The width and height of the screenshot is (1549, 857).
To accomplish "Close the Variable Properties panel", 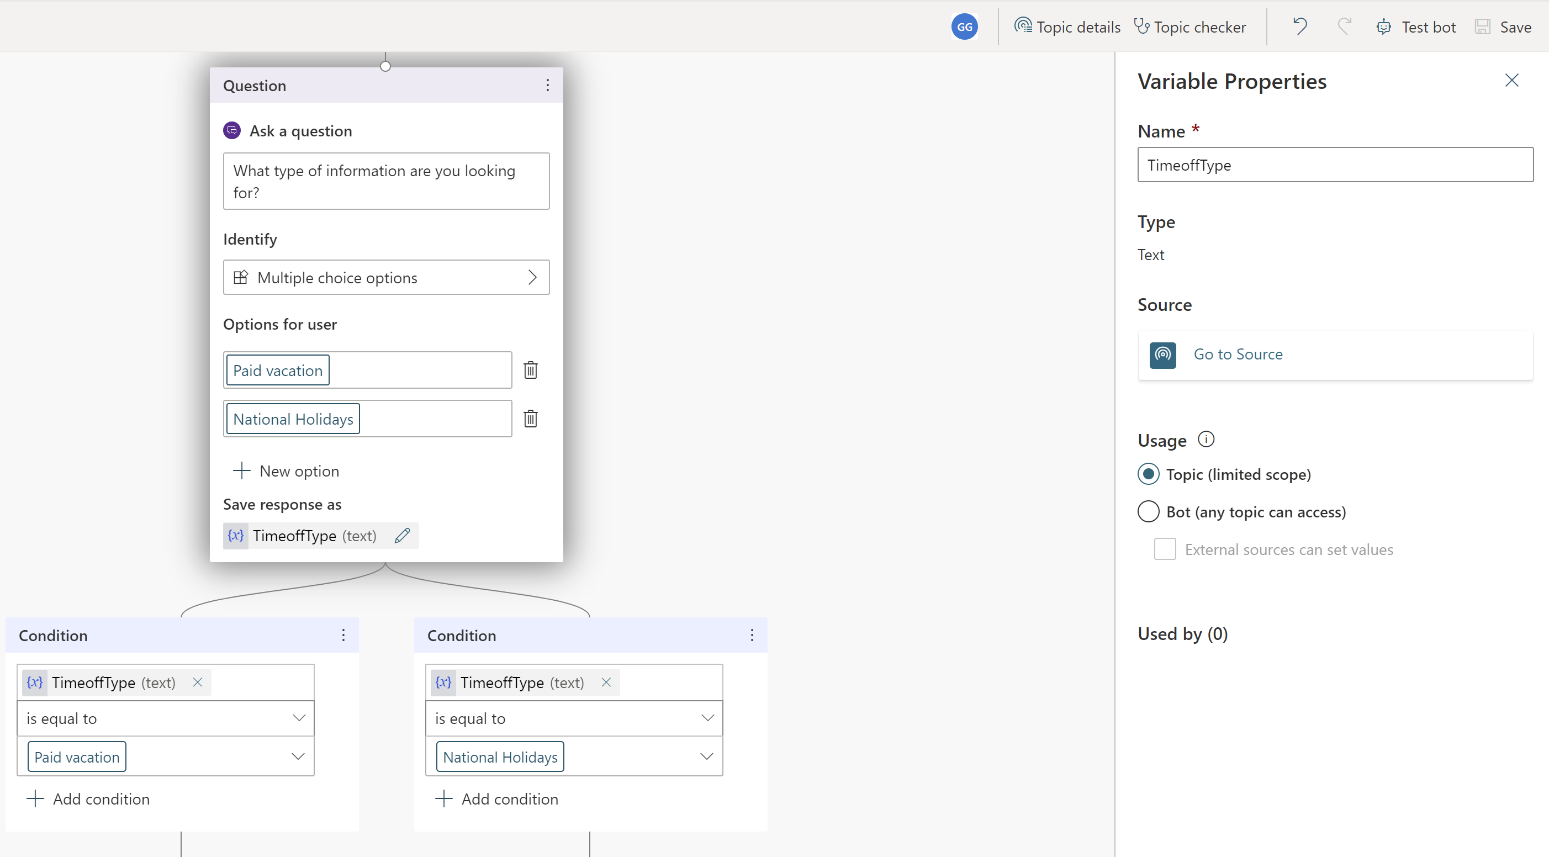I will click(1511, 80).
